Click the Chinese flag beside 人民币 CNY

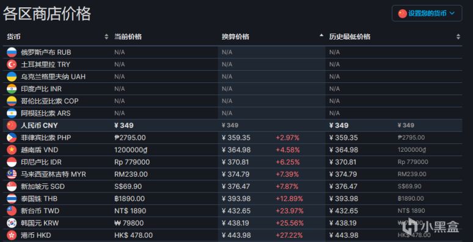(12, 125)
